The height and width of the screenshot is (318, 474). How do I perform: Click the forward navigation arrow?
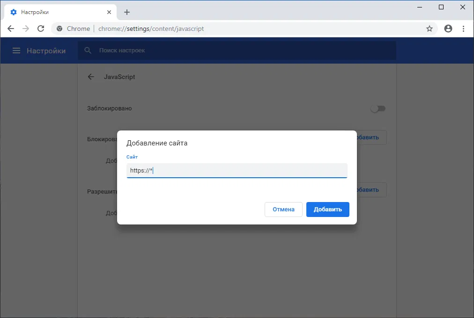pos(26,29)
